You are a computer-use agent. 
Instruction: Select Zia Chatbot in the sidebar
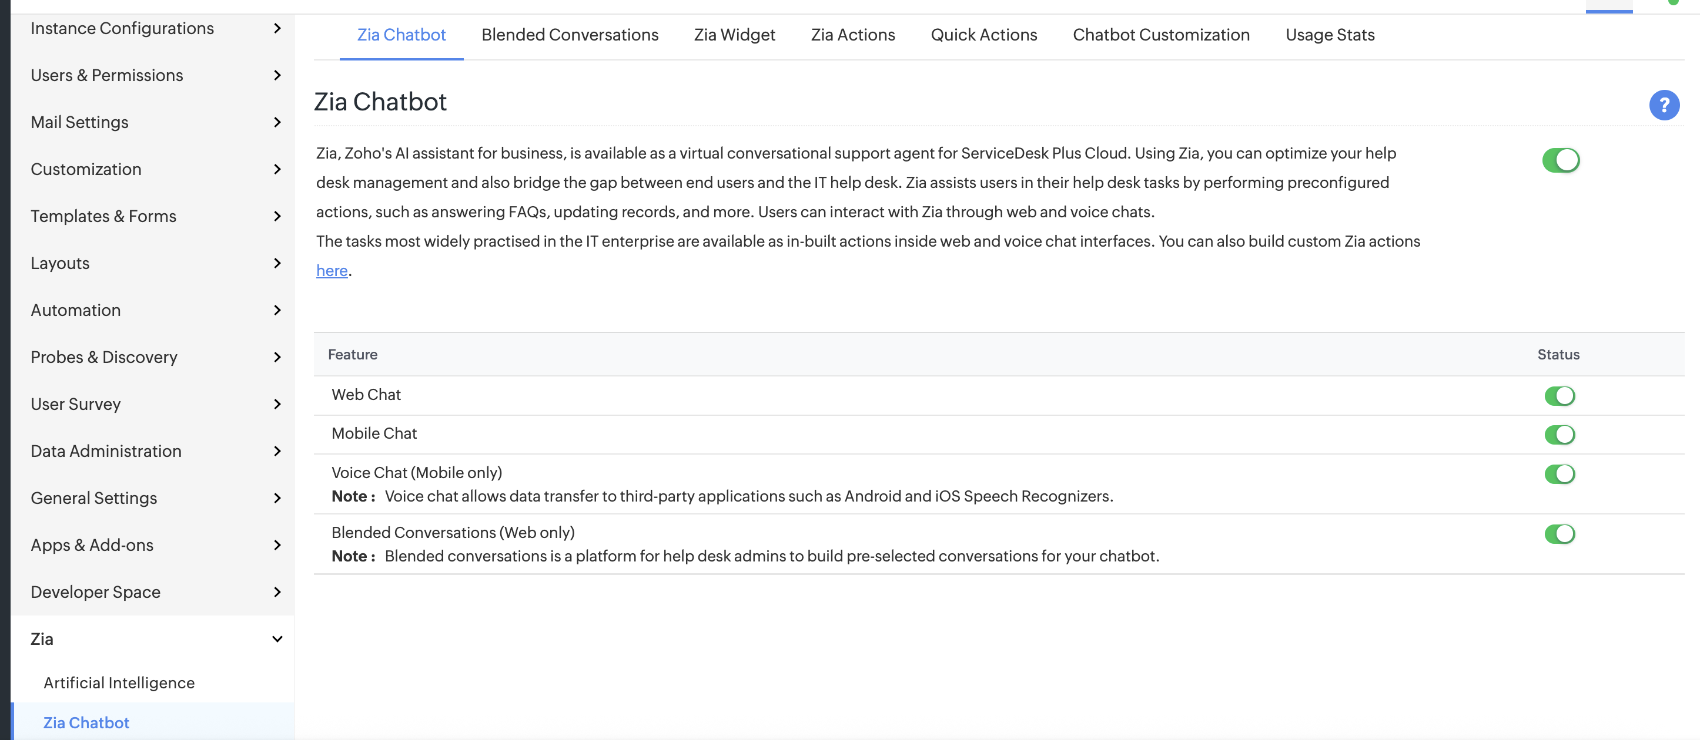86,722
